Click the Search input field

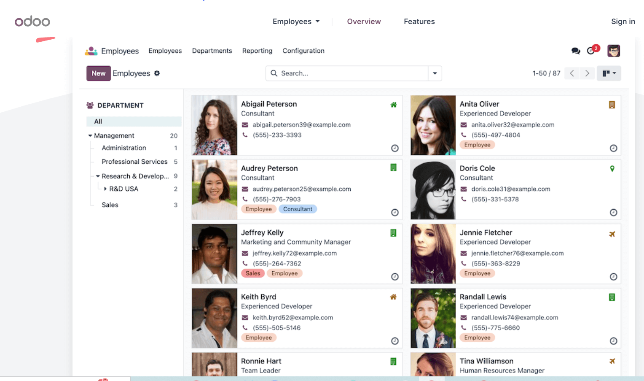353,73
